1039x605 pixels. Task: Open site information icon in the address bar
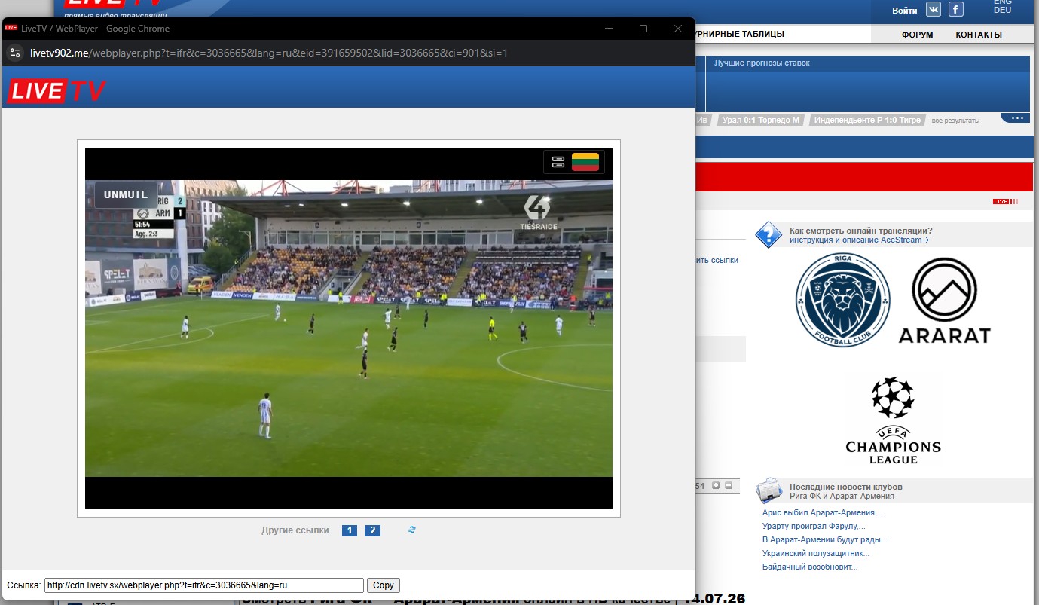point(14,53)
